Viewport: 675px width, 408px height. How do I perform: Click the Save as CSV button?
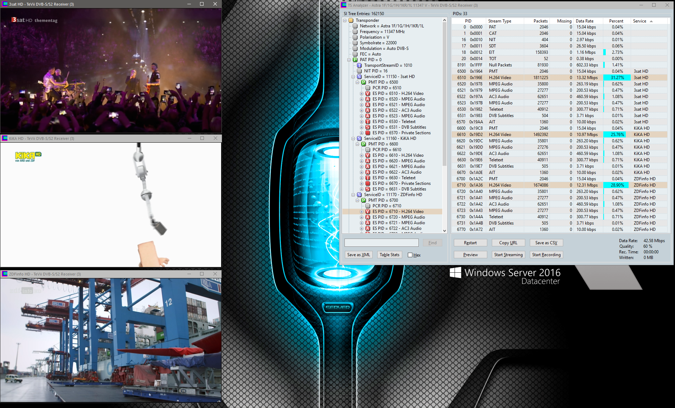(546, 243)
